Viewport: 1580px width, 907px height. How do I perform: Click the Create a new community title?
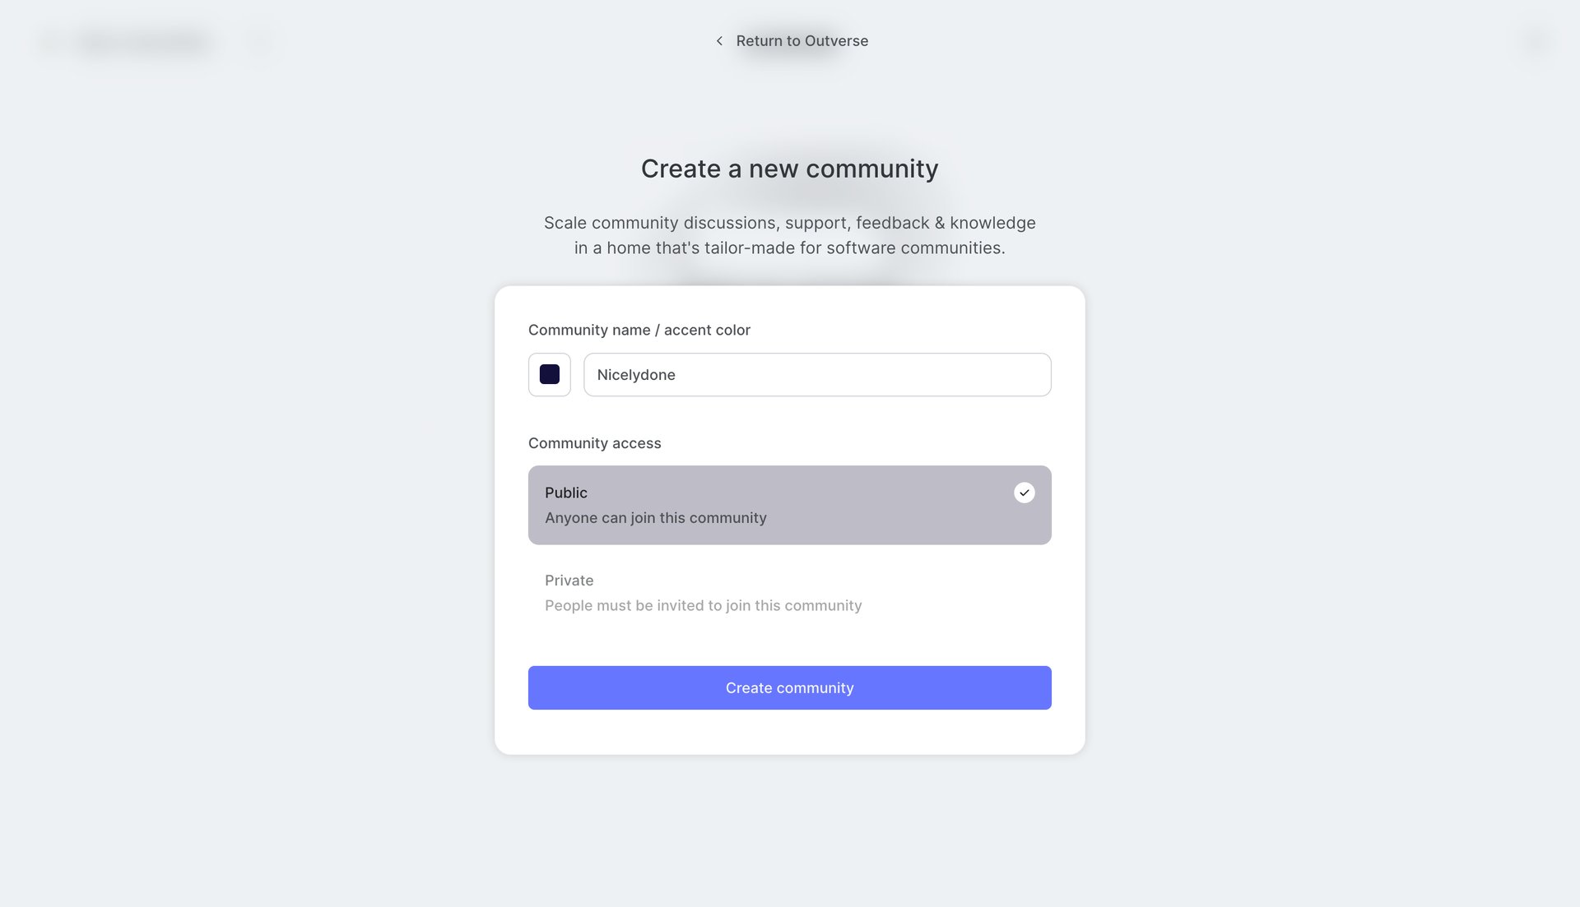pos(789,169)
